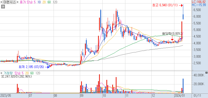Click the 07 month axis label
This screenshot has height=98, width=208.
[x=30, y=96]
